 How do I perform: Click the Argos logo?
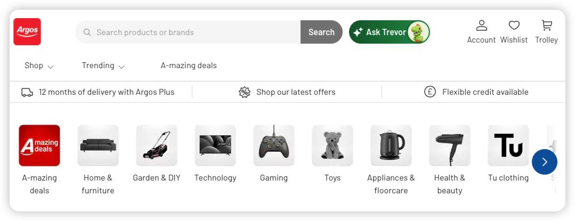27,31
